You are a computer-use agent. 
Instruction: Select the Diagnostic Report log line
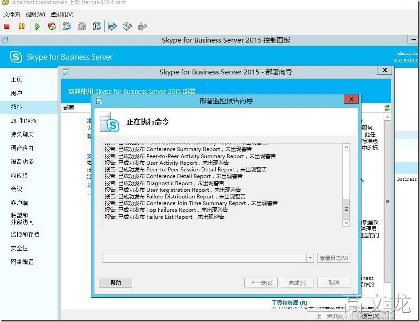pos(164,183)
